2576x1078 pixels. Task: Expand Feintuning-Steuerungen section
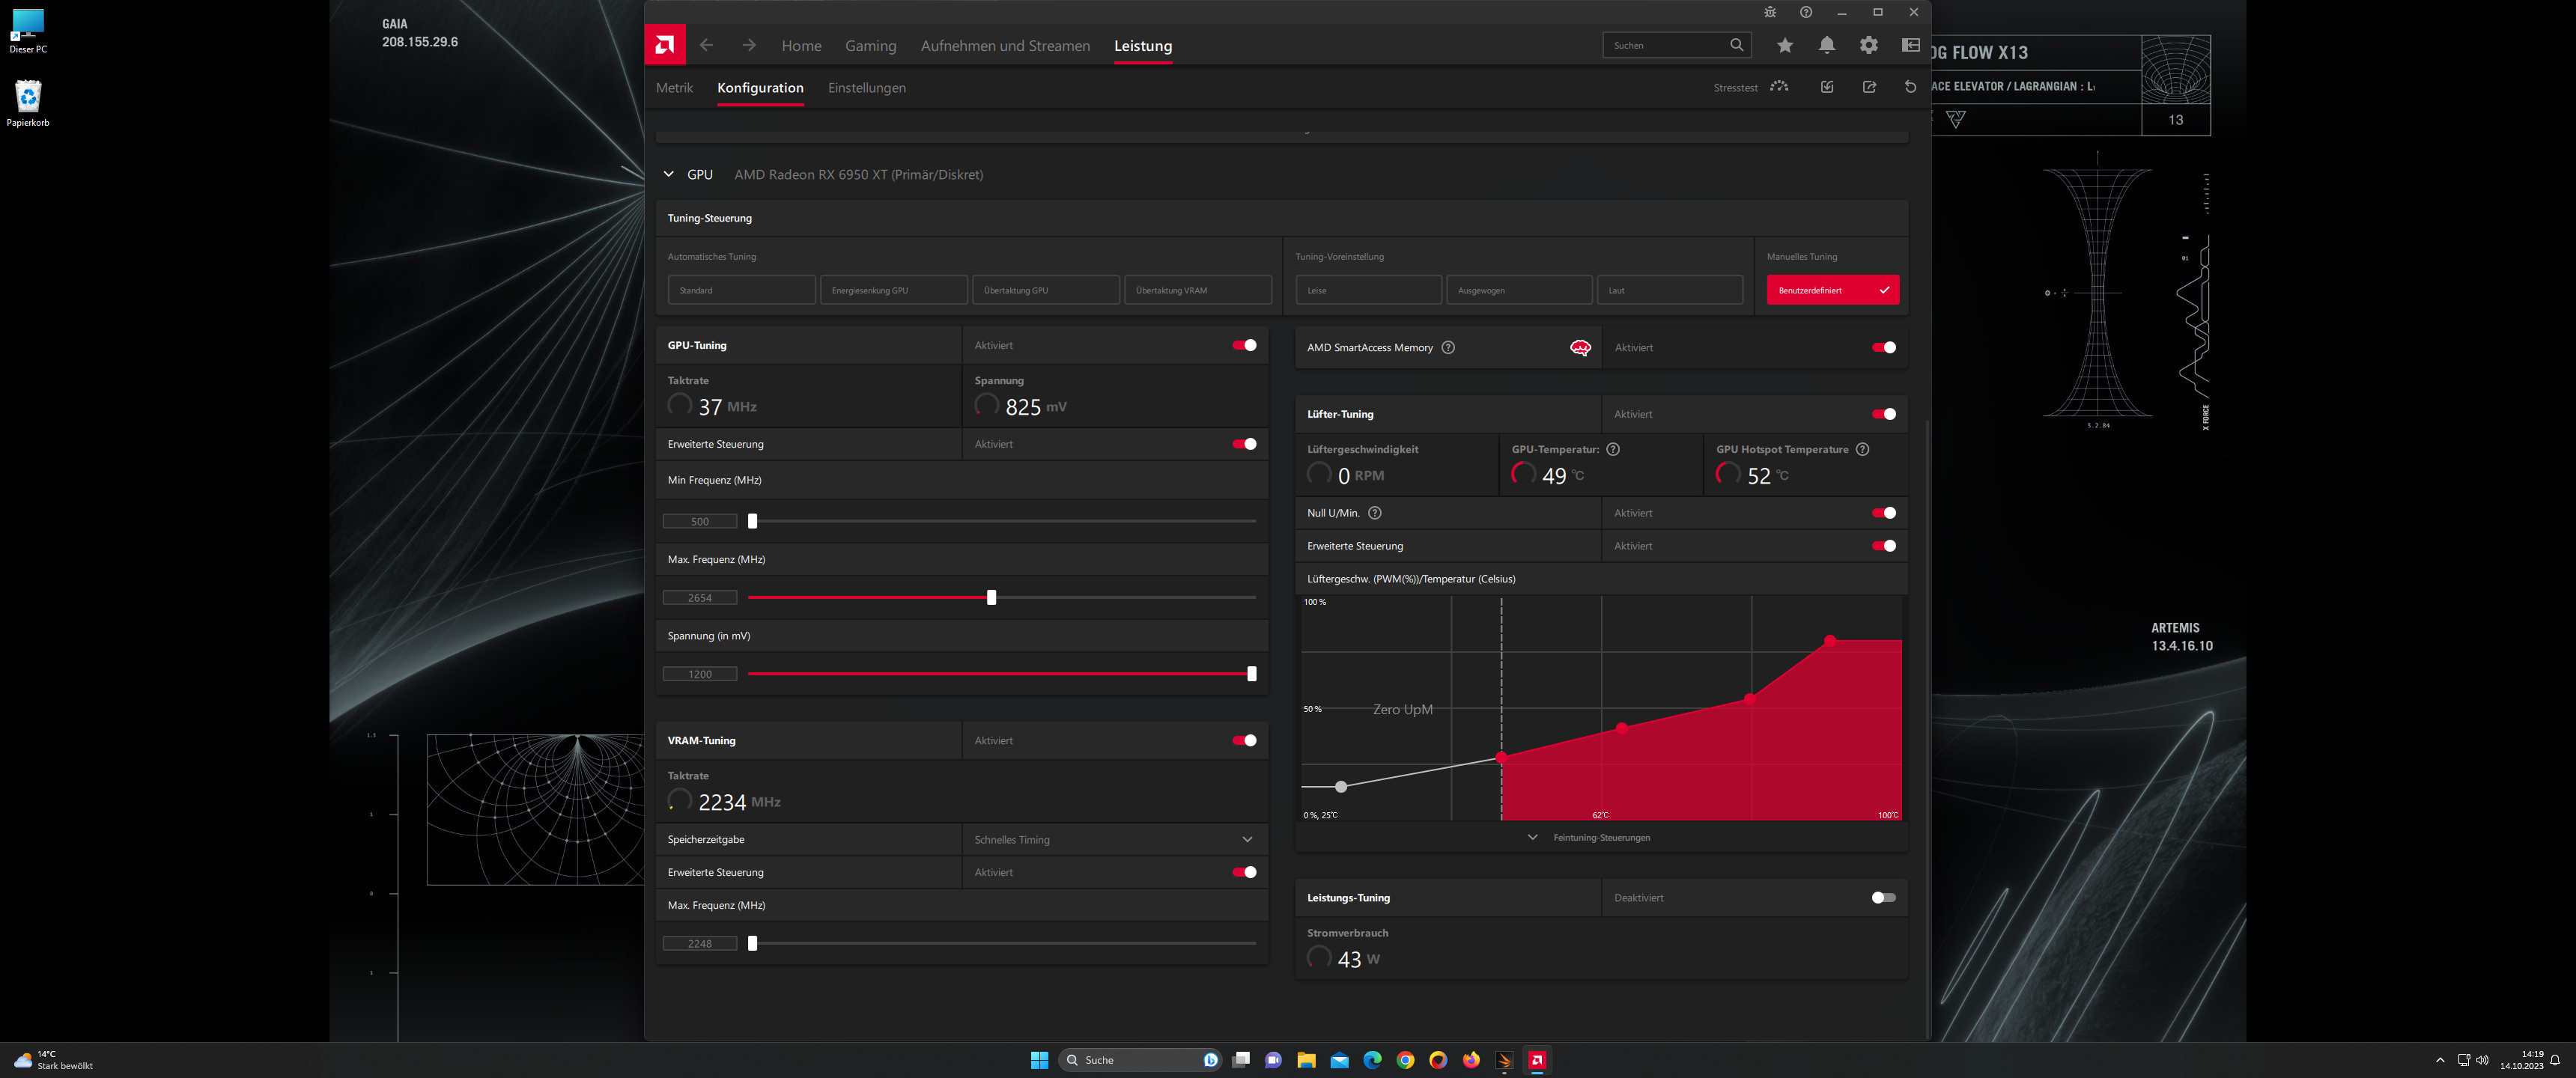tap(1590, 838)
